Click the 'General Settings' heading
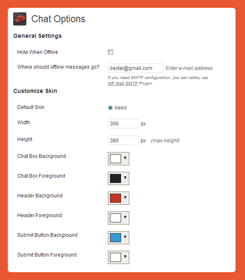Screen dimensions: 245x280 37,36
